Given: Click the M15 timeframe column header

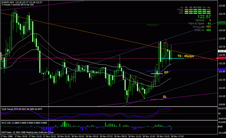Looking at the screenshot, I should 195,7.
